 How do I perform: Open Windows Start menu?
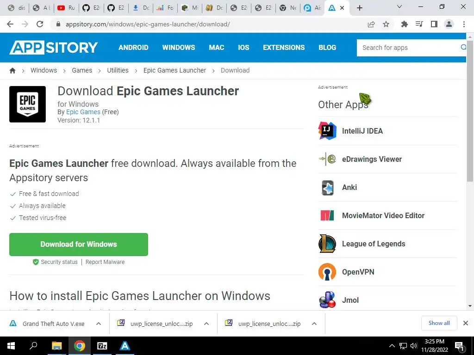[11, 346]
